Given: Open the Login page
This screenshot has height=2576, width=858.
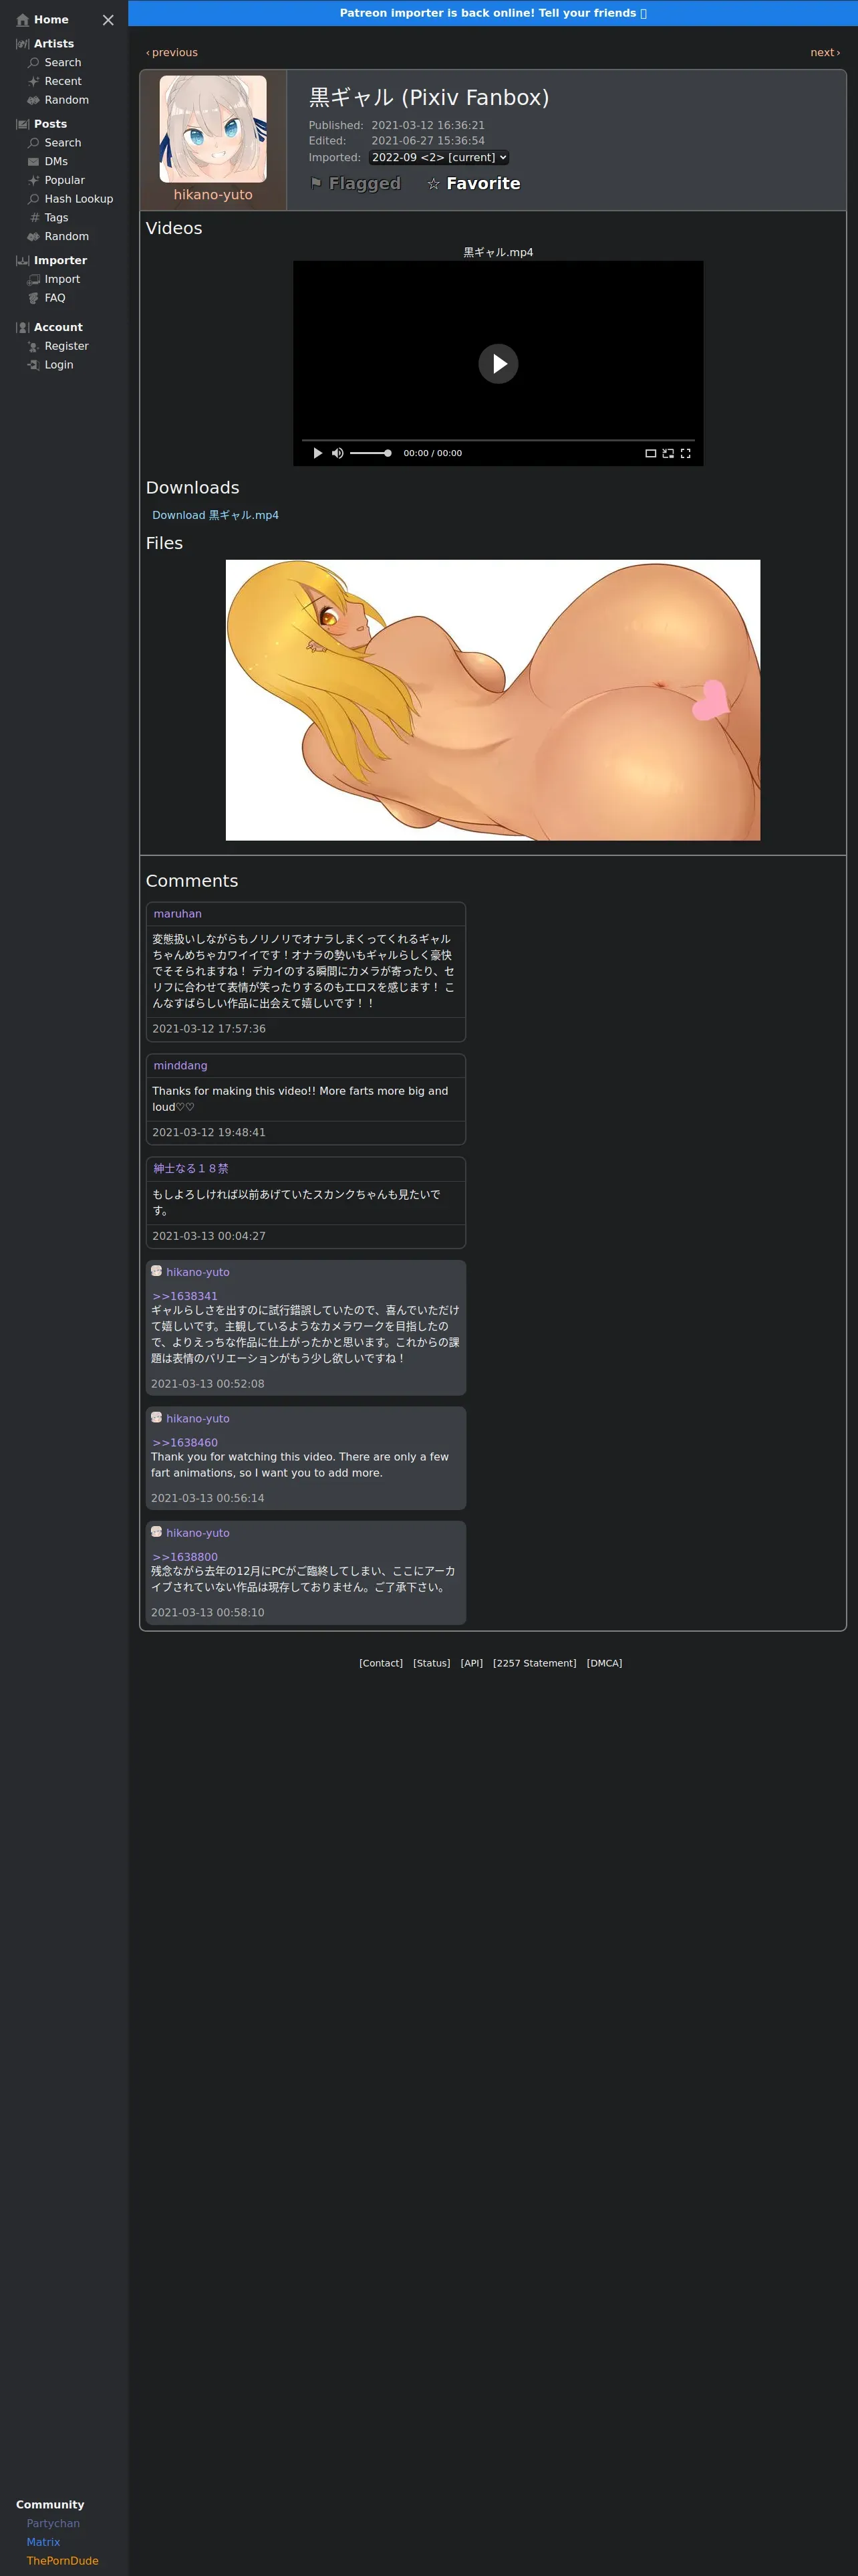Looking at the screenshot, I should click(50, 365).
